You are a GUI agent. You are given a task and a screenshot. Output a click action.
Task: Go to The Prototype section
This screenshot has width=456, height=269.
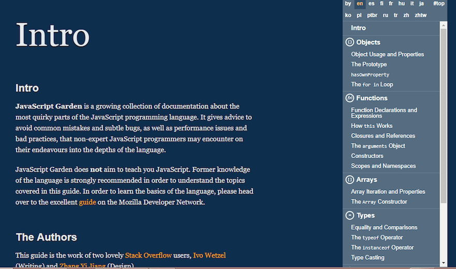point(369,64)
